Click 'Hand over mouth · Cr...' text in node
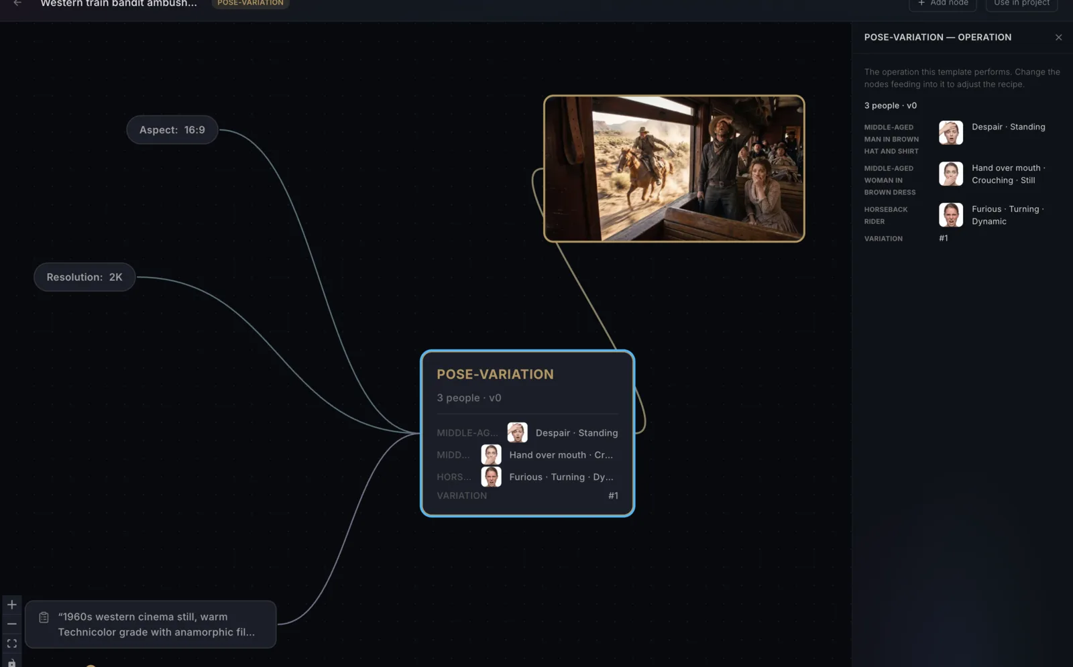 [x=561, y=455]
